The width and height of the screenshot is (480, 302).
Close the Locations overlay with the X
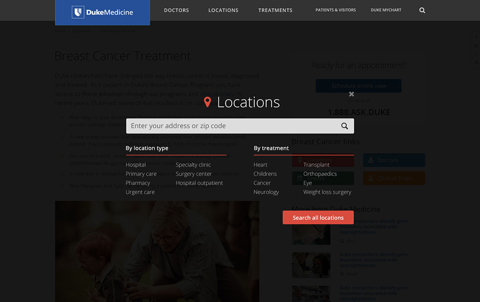pyautogui.click(x=351, y=94)
